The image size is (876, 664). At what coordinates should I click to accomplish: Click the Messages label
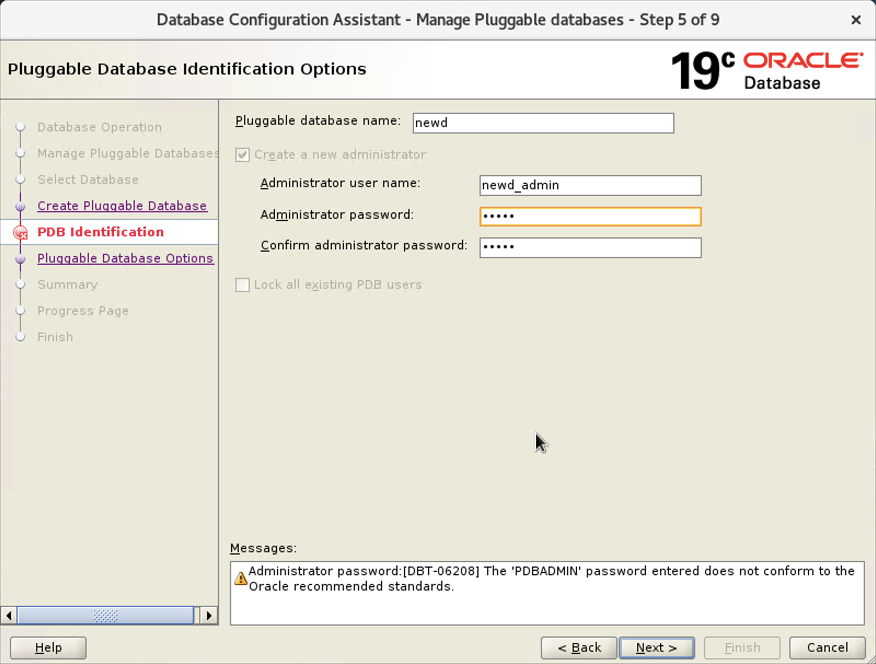pos(263,548)
